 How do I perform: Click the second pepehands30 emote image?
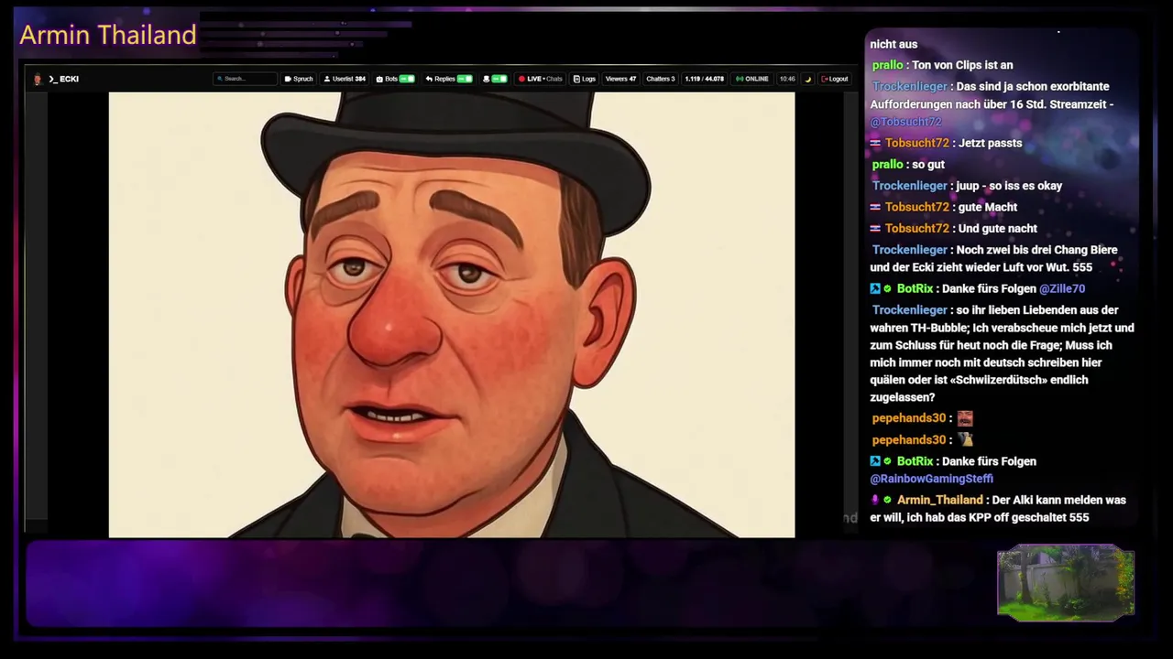tap(965, 440)
